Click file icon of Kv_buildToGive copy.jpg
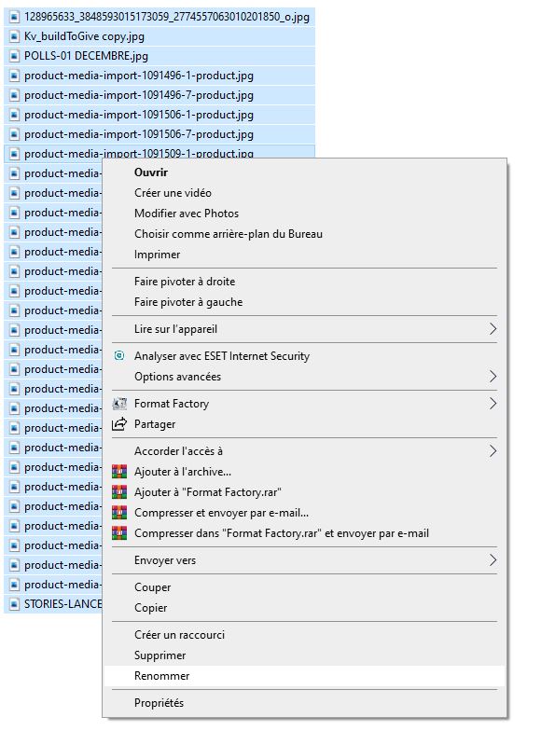 (x=15, y=36)
